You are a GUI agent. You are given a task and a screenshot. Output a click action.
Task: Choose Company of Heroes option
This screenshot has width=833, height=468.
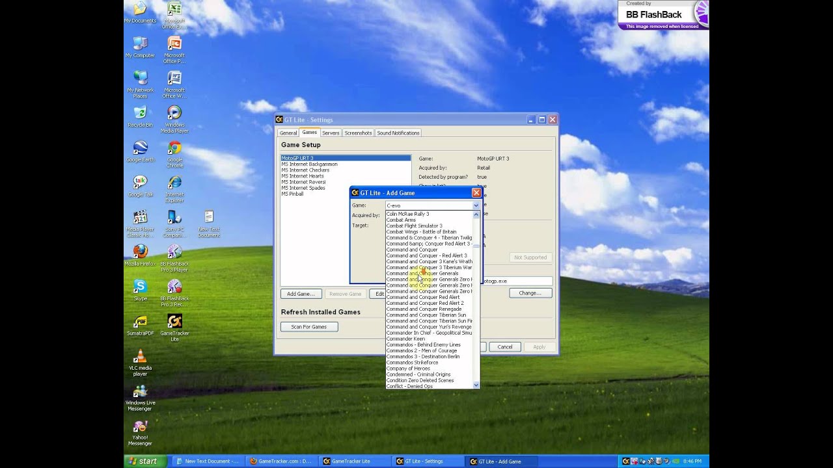click(430, 369)
